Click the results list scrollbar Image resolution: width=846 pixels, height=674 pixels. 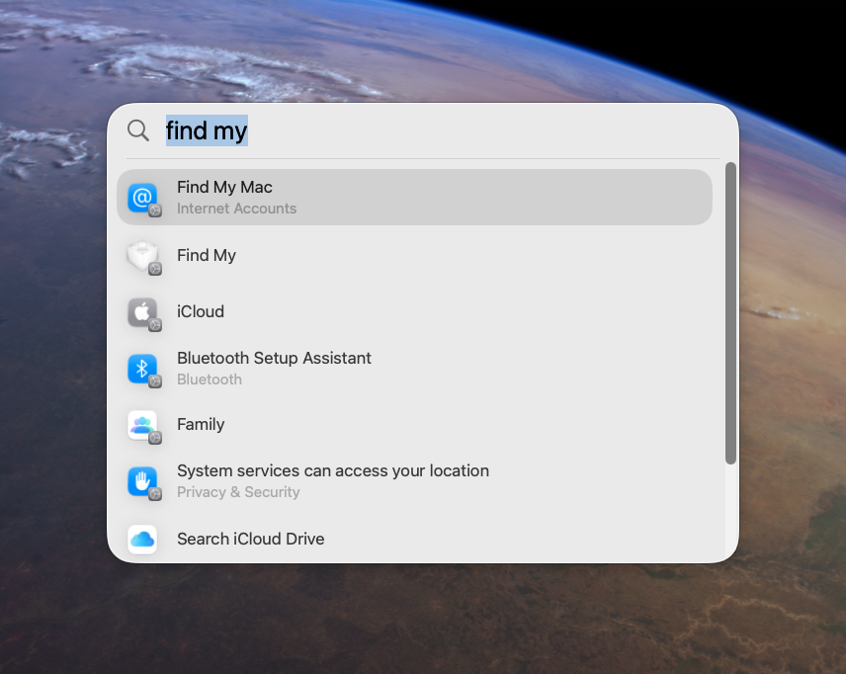pyautogui.click(x=730, y=313)
